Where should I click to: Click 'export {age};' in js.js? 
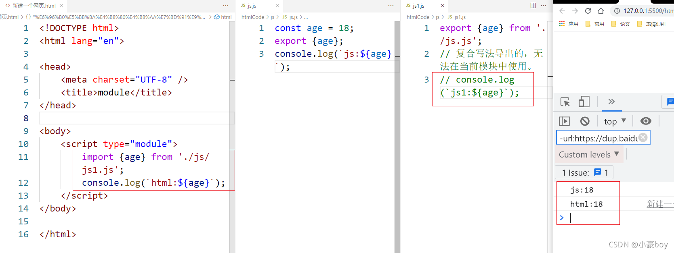click(309, 41)
